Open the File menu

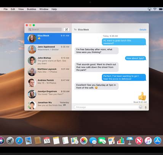click(6, 9)
